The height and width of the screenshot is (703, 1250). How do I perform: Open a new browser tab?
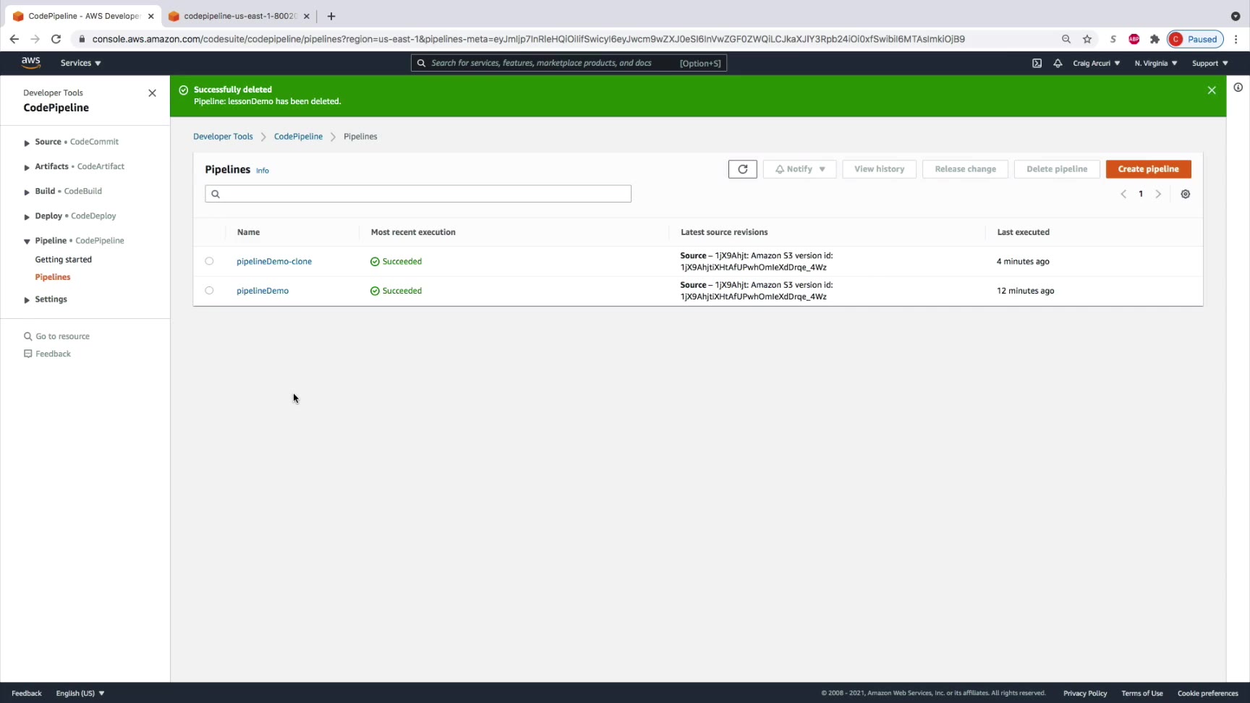tap(331, 16)
